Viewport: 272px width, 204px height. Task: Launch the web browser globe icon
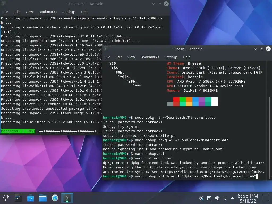(x=55, y=198)
